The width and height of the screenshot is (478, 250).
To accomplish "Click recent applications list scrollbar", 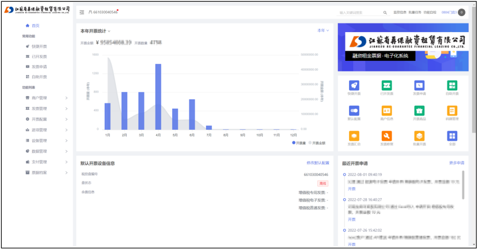I will click(464, 185).
